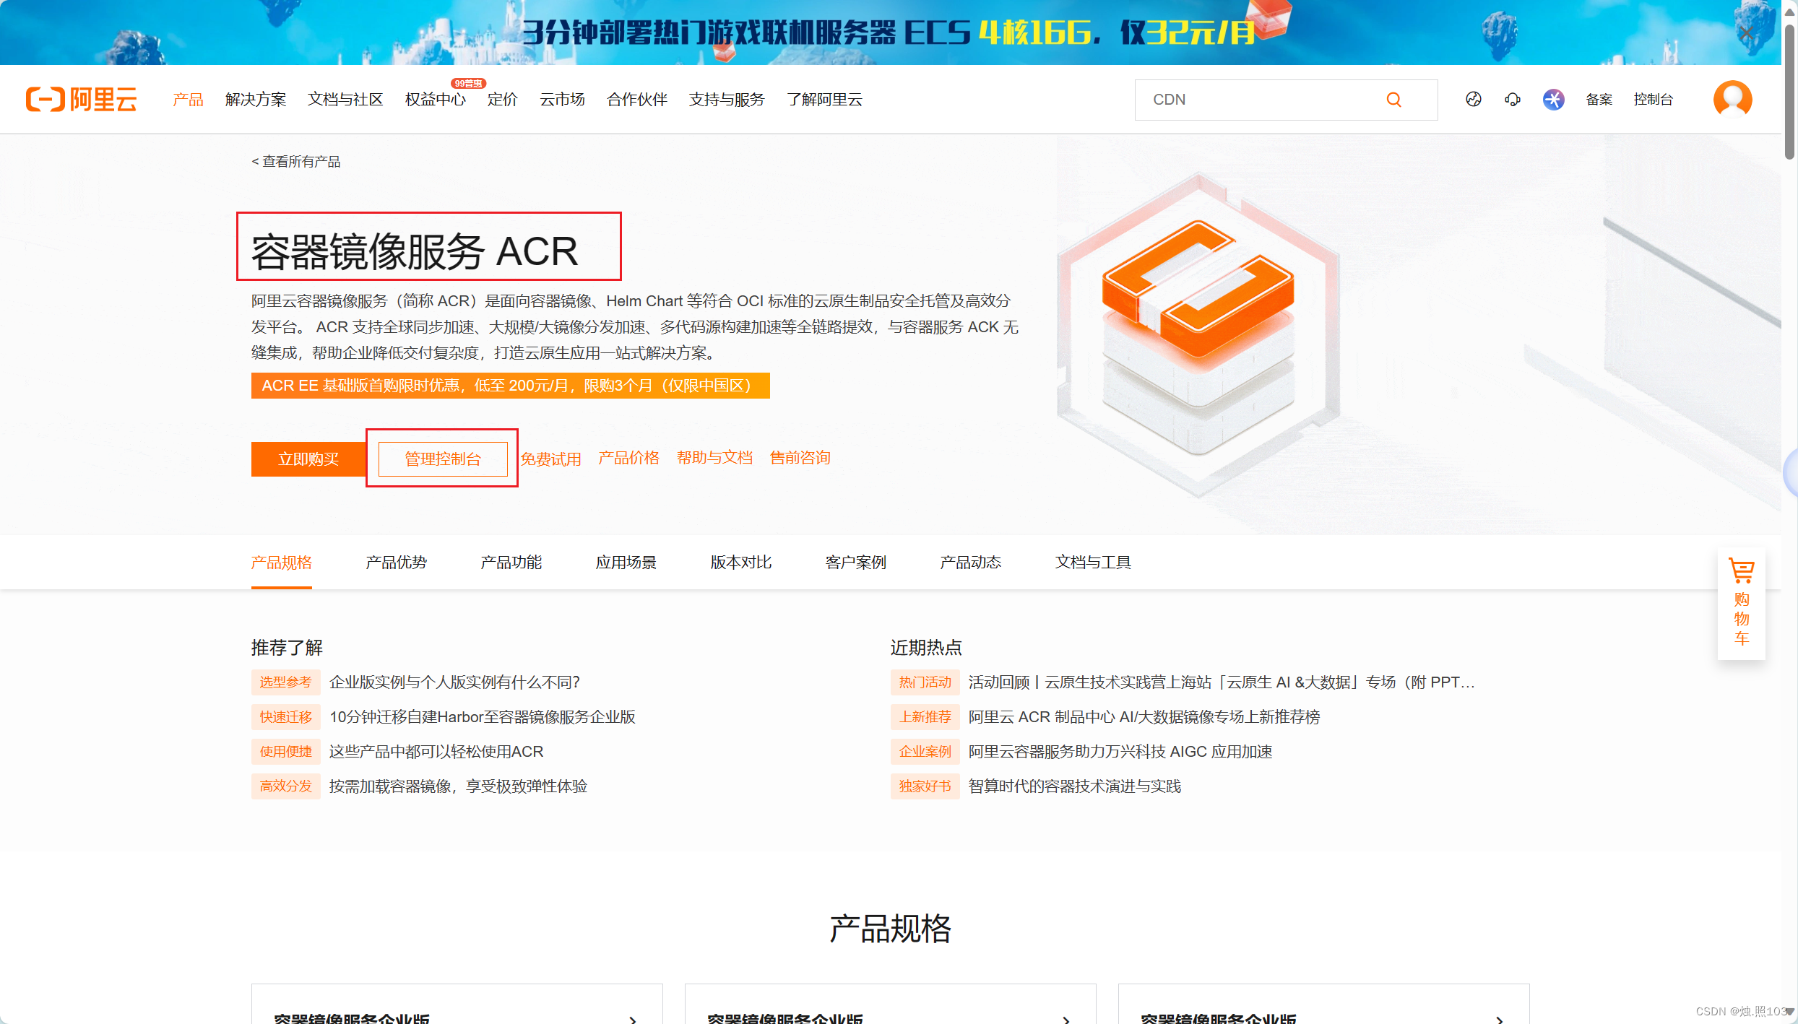Open the 免费试用 link
Viewport: 1798px width, 1024px height.
coord(550,459)
